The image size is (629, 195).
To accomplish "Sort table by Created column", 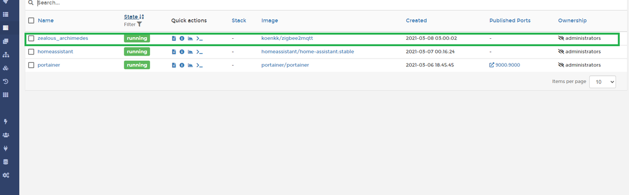I will coord(416,20).
